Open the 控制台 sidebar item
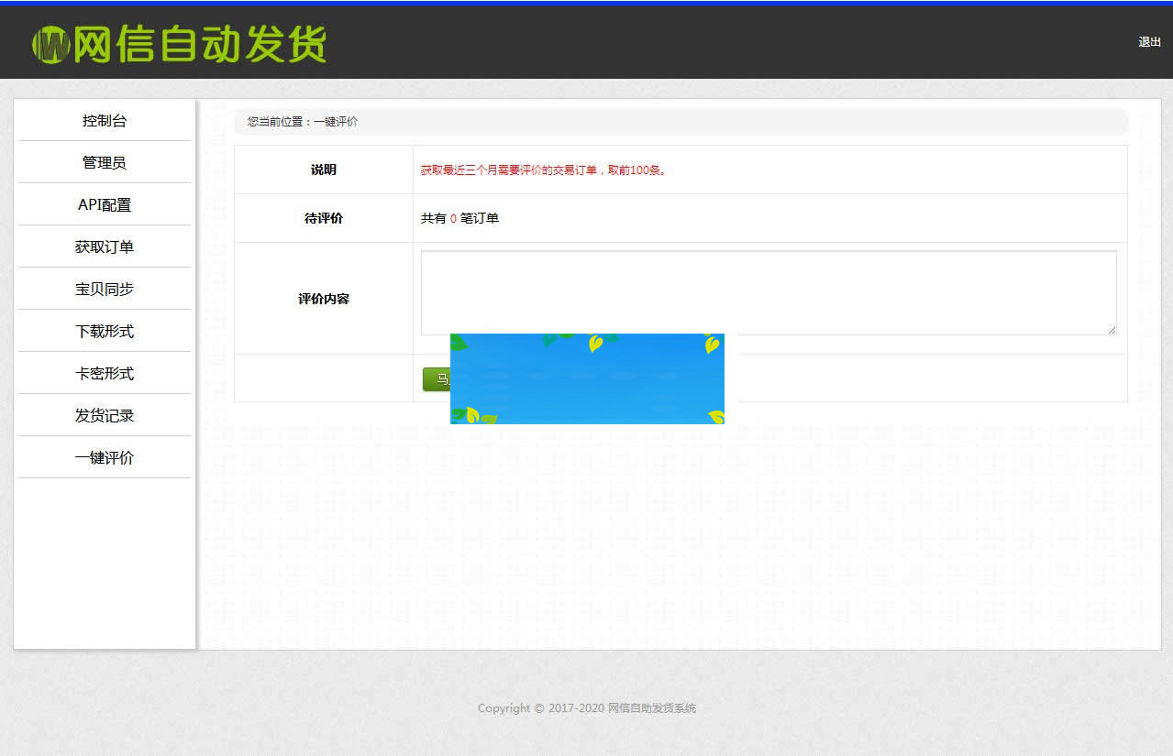Screen dimensions: 1173x756 (104, 119)
